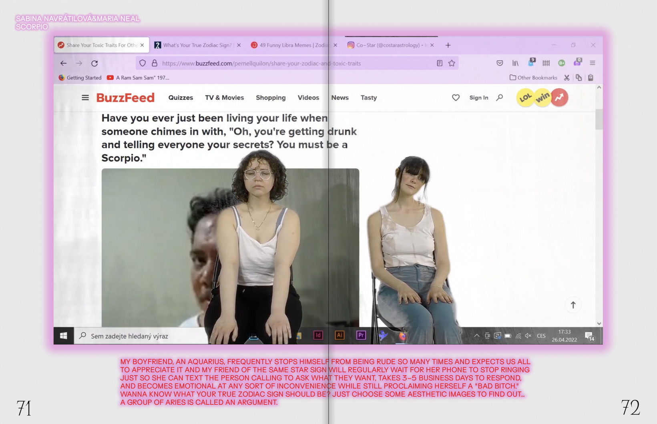Screen dimensions: 657x424
Task: Open the BuzzFeed hamburger menu
Action: point(85,98)
